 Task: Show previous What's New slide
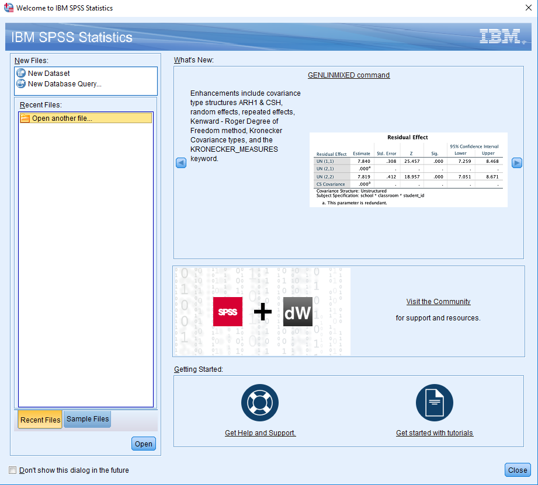(x=181, y=163)
